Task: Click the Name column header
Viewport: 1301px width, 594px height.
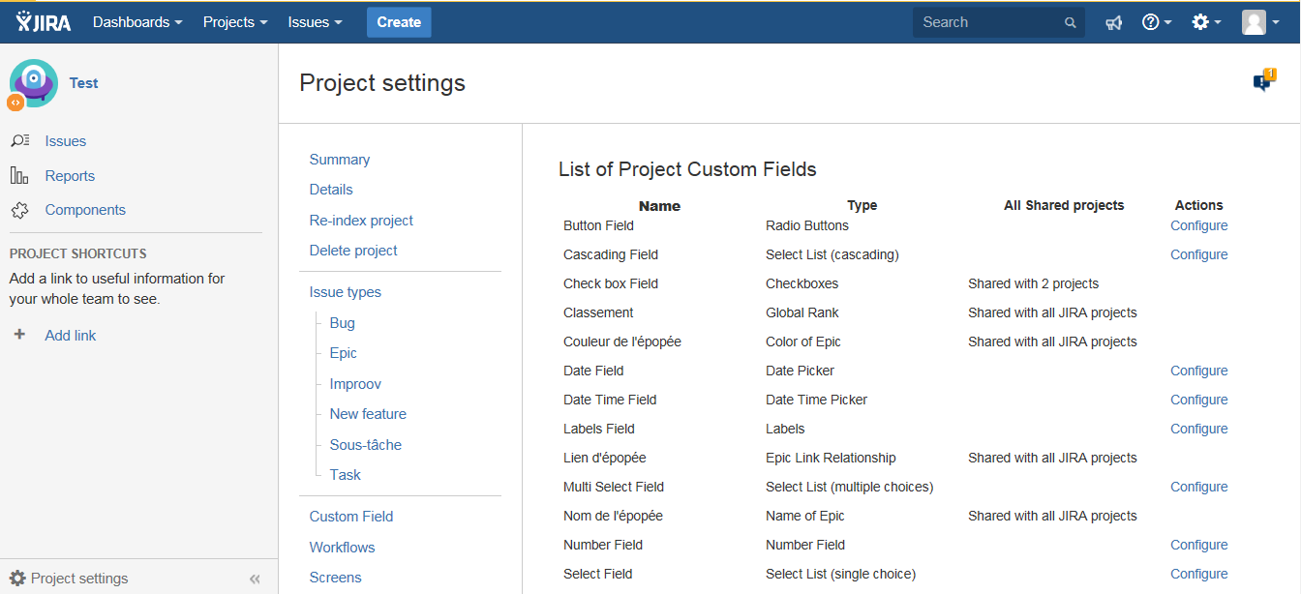Action: [x=659, y=206]
